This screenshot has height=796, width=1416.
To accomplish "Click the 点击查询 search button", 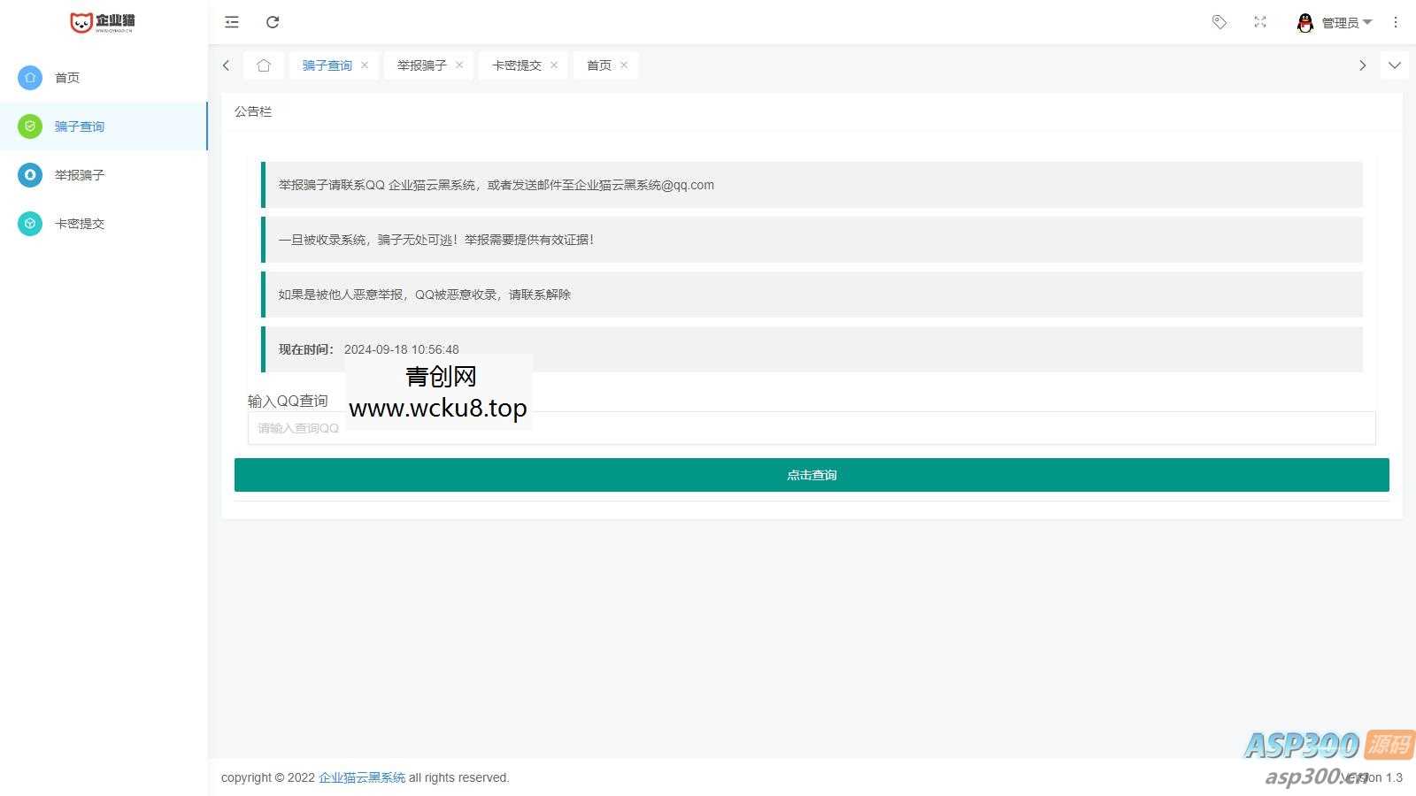I will [x=811, y=475].
